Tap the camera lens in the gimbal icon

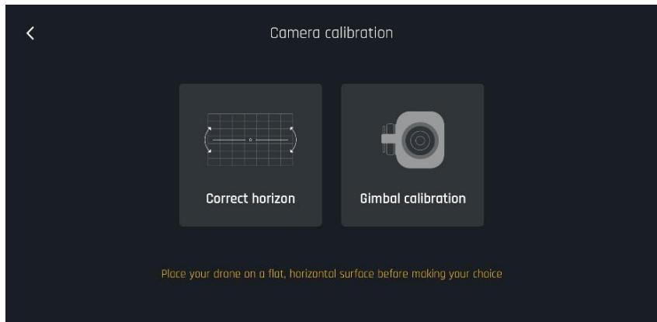(420, 140)
